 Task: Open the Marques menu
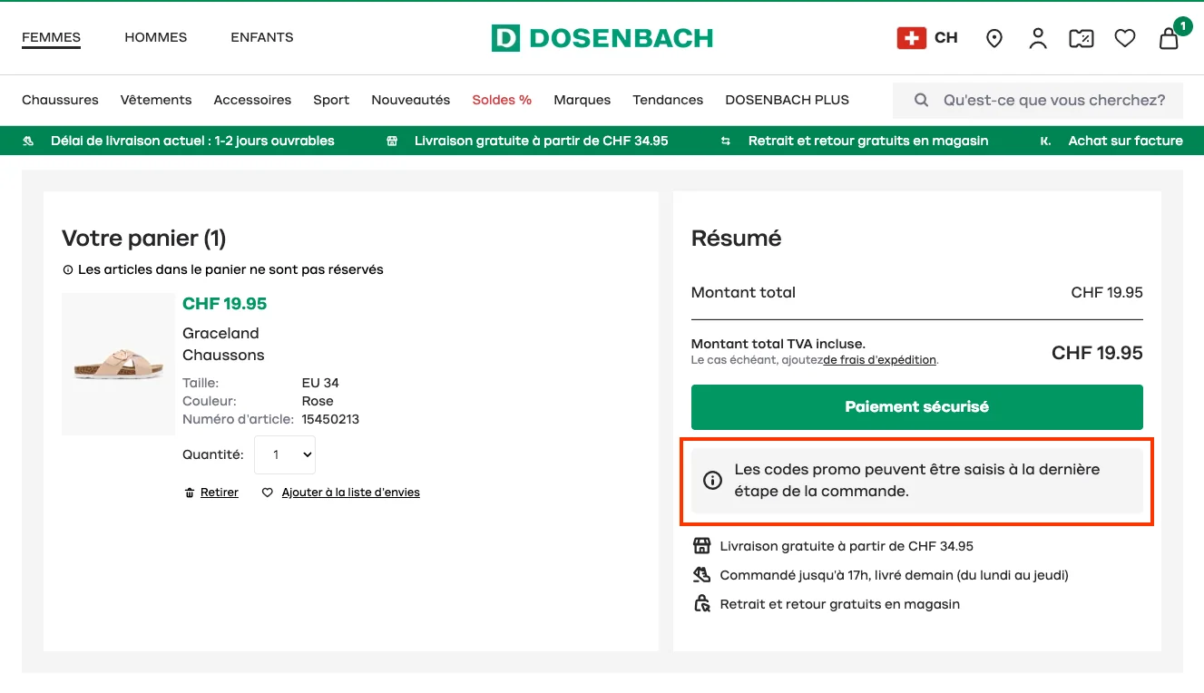582,100
